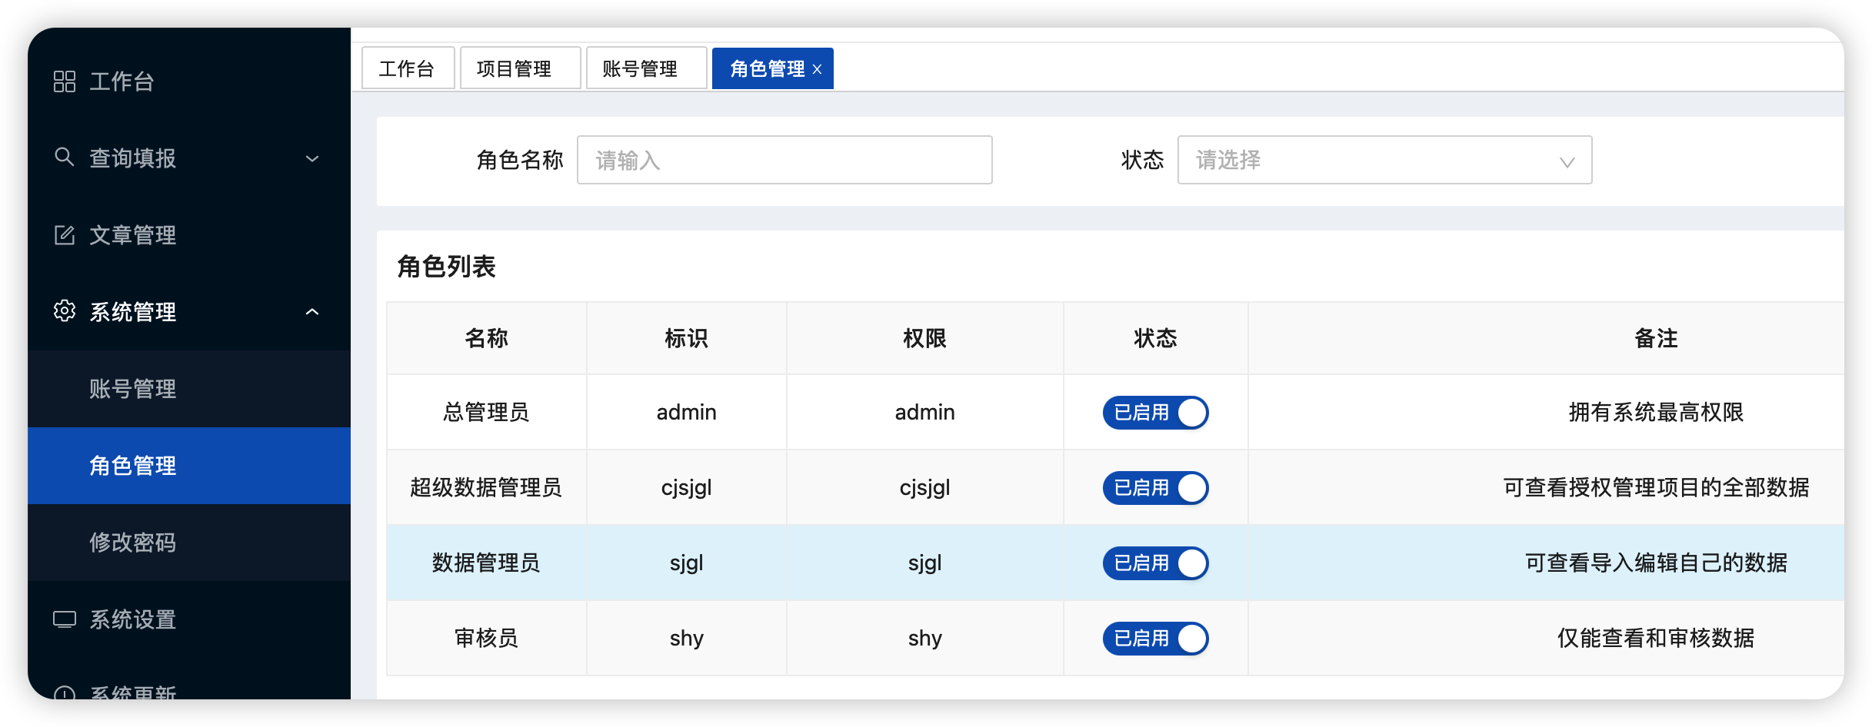Click the 审核员 name cell
The width and height of the screenshot is (1872, 727).
coord(486,639)
